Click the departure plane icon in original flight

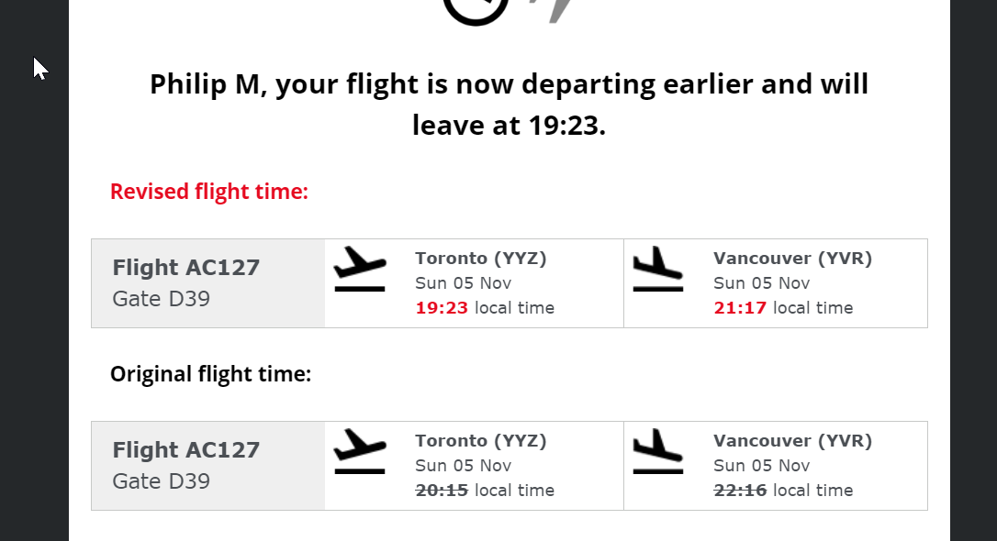pyautogui.click(x=360, y=451)
